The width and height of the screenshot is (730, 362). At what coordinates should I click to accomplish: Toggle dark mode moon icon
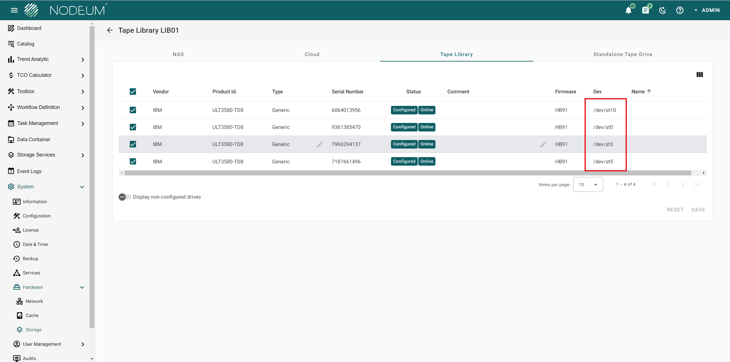(x=662, y=10)
